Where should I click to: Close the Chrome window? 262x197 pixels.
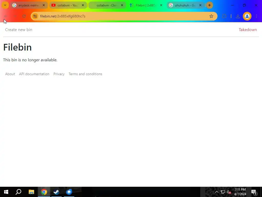pos(256,5)
